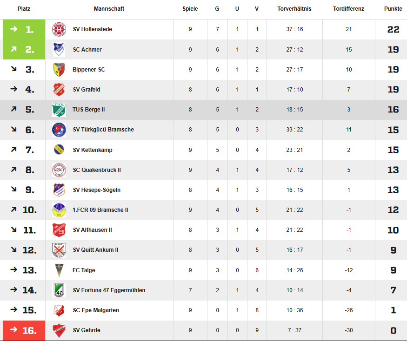Click the SV Fortuna 47 Eggermühlen badge
This screenshot has width=407, height=341.
click(x=59, y=290)
